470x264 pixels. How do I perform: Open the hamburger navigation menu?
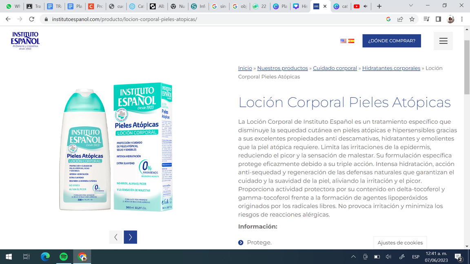(x=443, y=41)
